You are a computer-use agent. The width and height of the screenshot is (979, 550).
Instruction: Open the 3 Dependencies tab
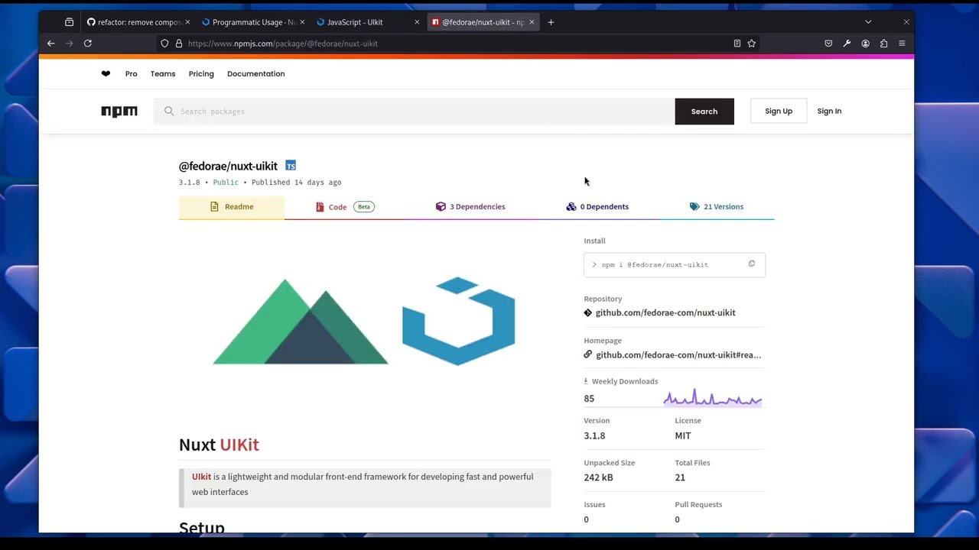tap(470, 207)
